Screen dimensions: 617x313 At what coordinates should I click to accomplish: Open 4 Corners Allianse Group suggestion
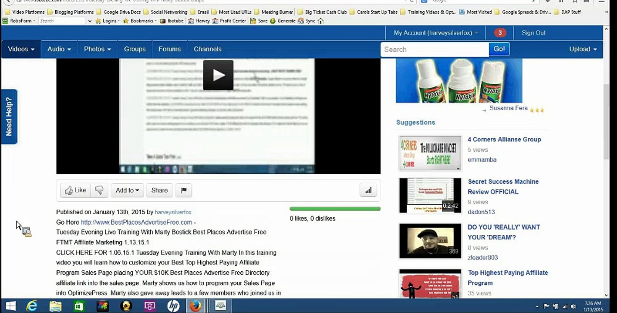[504, 140]
